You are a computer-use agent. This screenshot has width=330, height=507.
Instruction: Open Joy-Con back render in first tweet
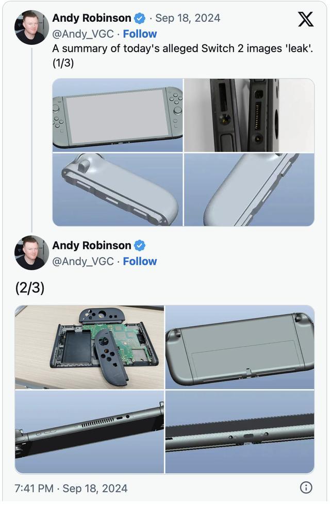249,189
